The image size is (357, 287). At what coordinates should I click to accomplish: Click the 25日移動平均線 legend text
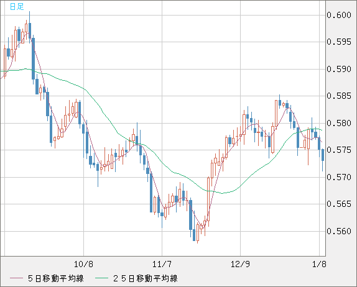pos(146,278)
